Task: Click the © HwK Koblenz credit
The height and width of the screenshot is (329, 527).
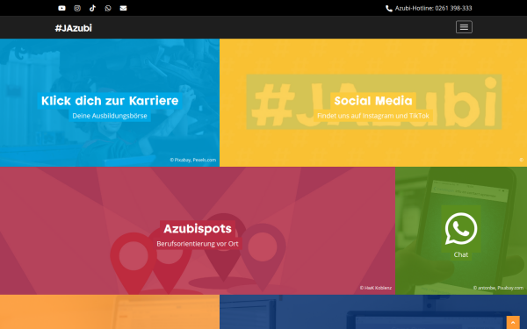Action: pos(375,288)
